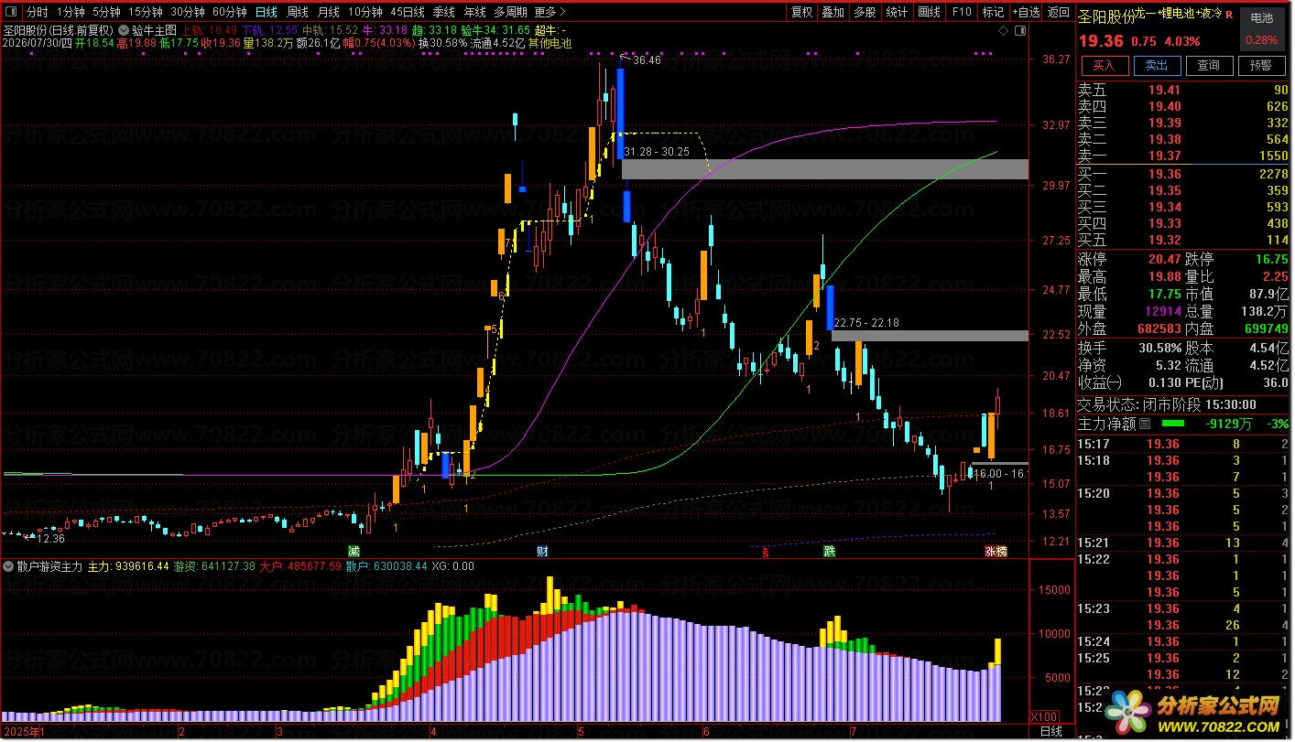Switch to the 分时 intraday tab

(x=37, y=12)
